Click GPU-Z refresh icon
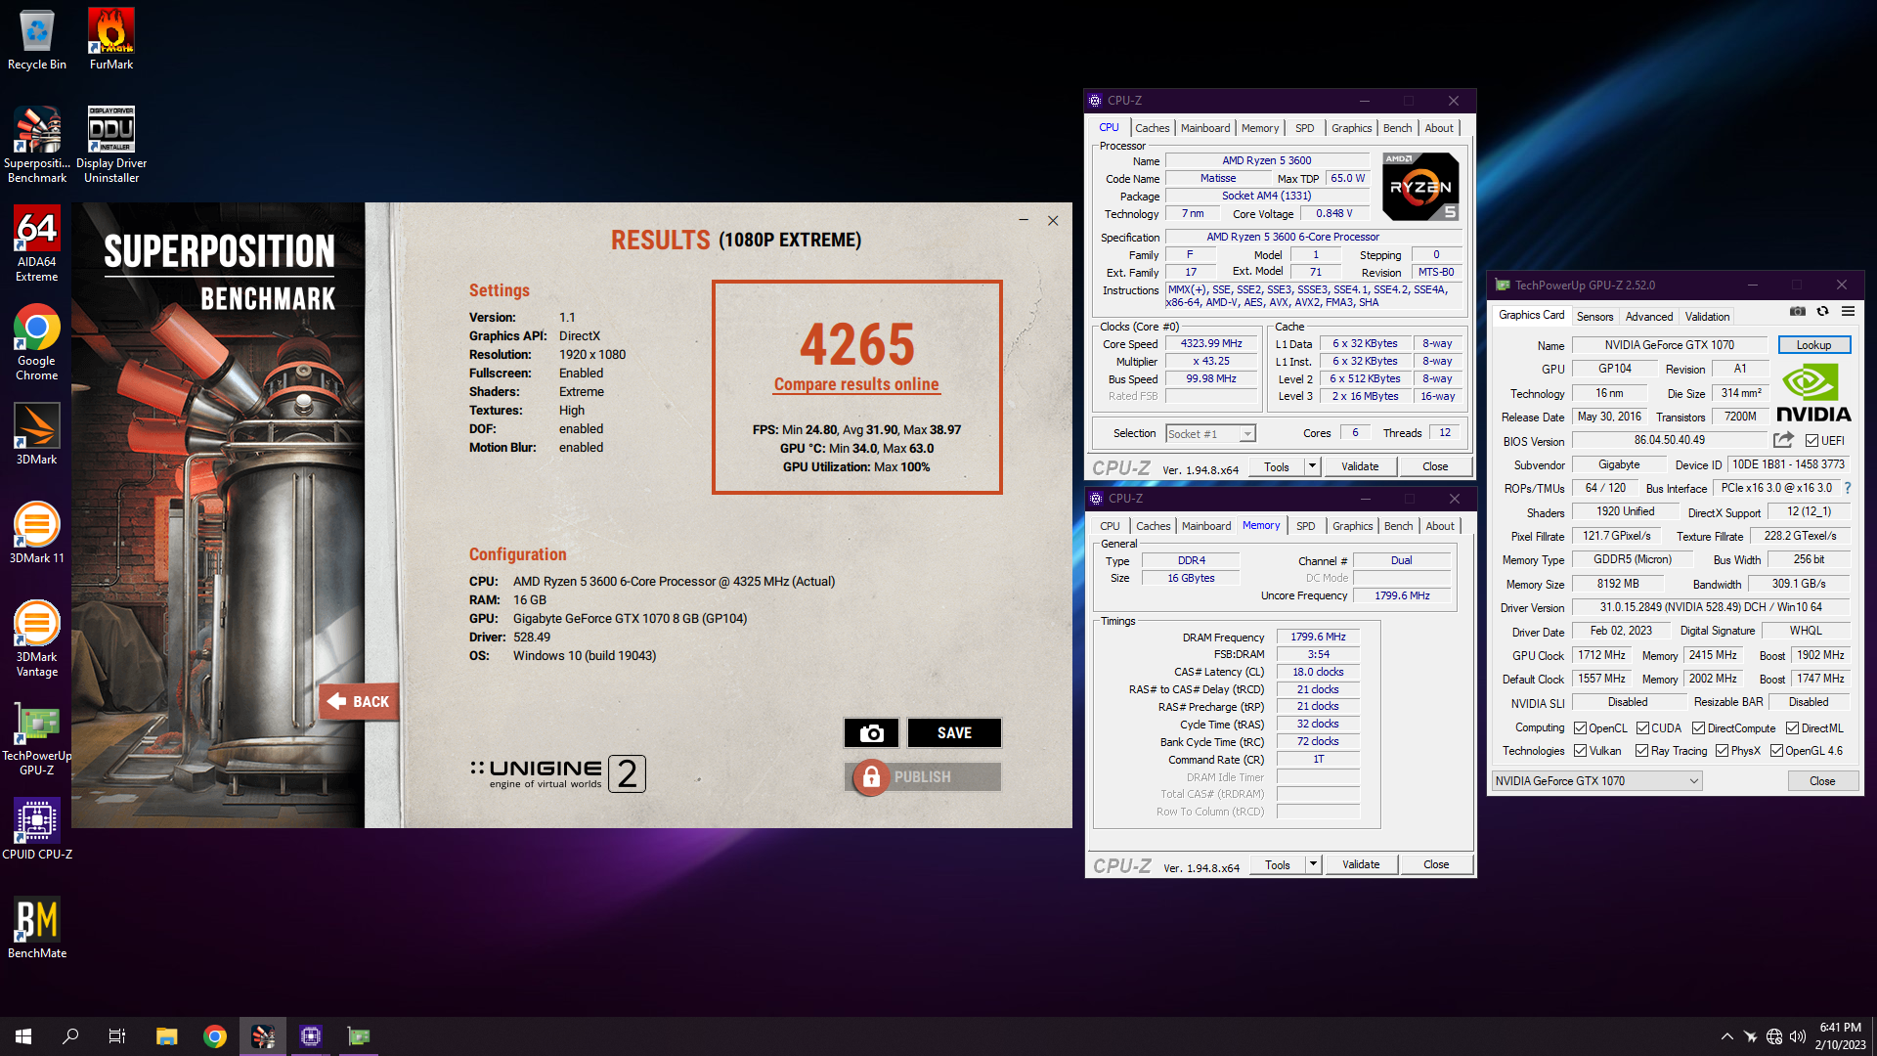Image resolution: width=1877 pixels, height=1056 pixels. point(1822,312)
